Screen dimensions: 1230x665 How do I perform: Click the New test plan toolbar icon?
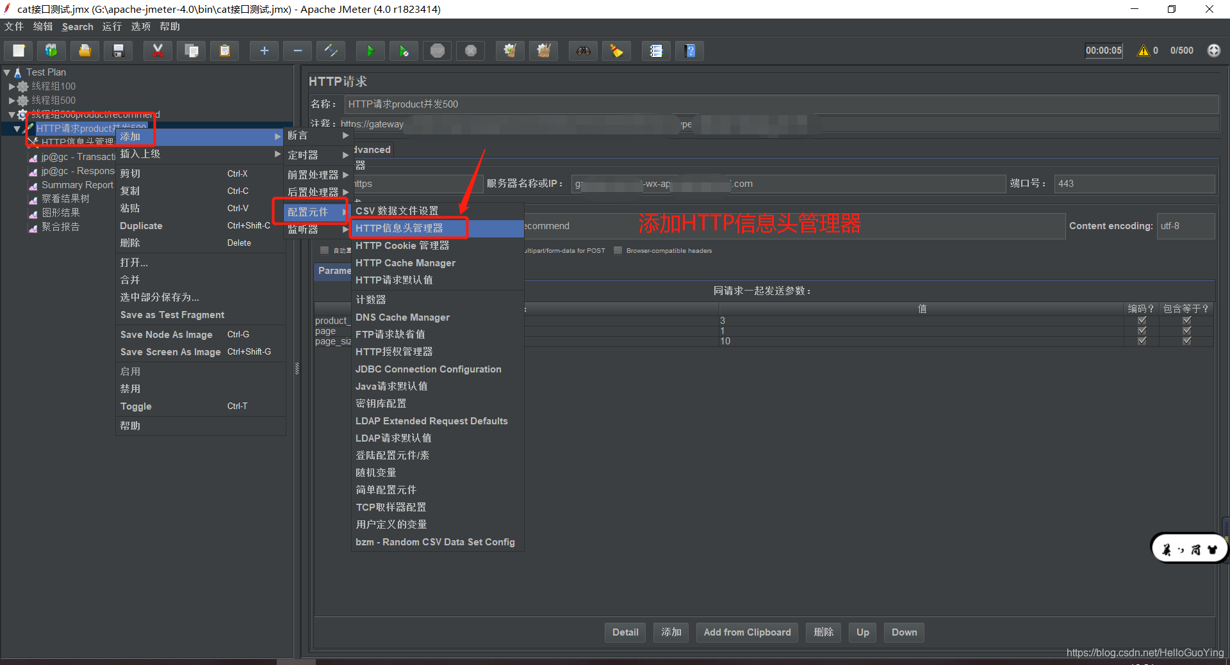pos(19,51)
